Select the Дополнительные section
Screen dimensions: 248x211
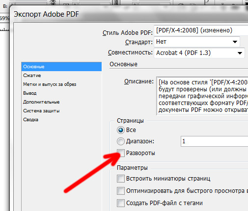pyautogui.click(x=41, y=102)
